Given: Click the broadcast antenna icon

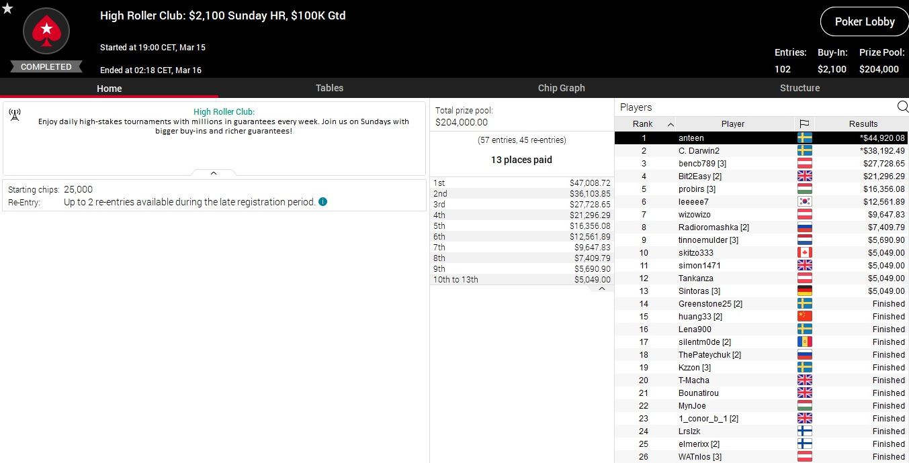Looking at the screenshot, I should (x=15, y=115).
